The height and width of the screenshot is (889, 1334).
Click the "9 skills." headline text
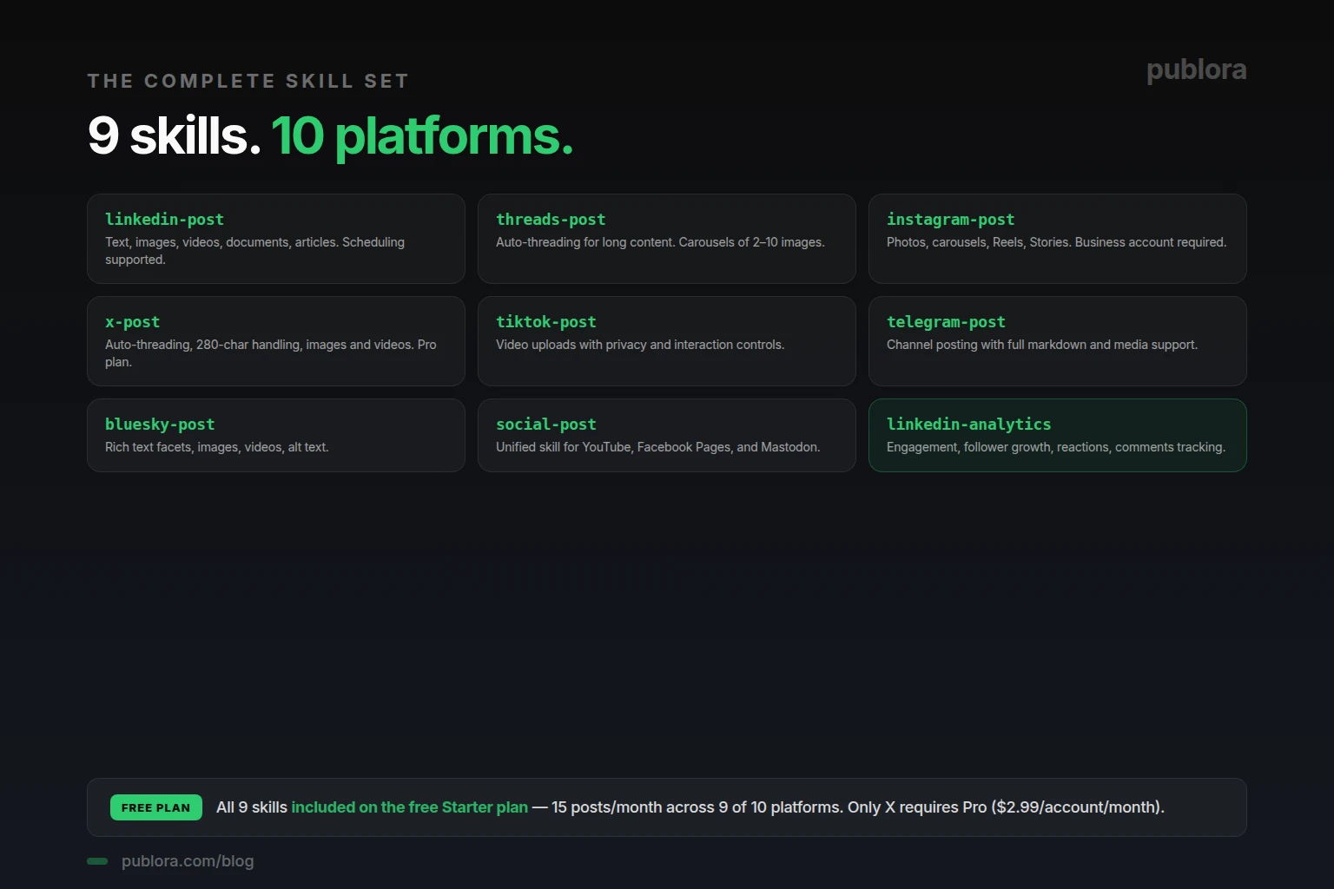click(174, 136)
